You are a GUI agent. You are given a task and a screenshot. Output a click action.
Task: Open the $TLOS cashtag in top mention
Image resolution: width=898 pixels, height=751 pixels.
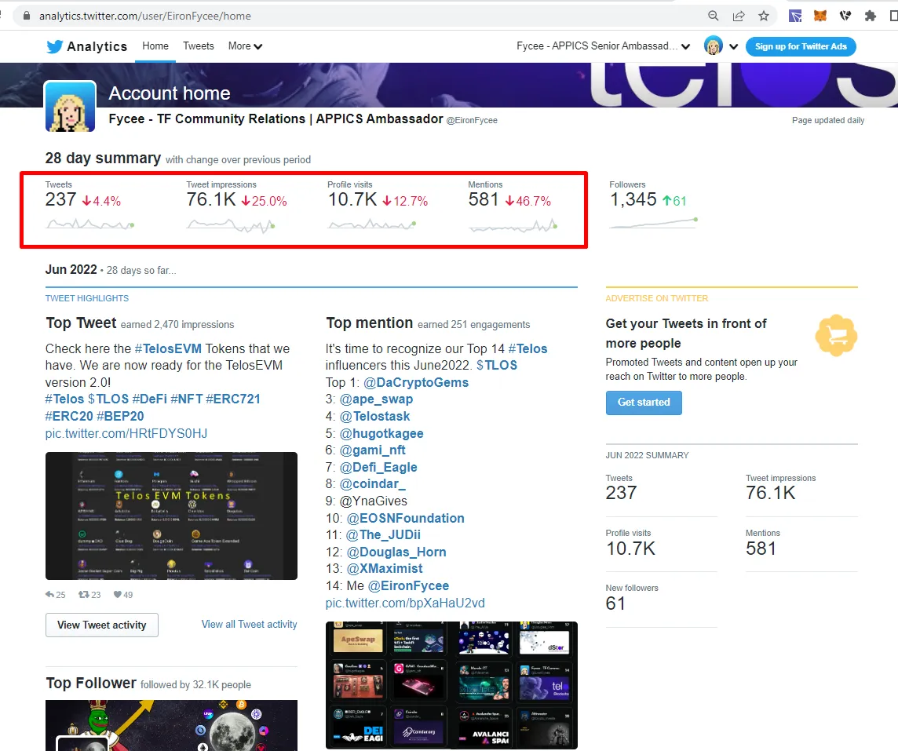click(497, 365)
